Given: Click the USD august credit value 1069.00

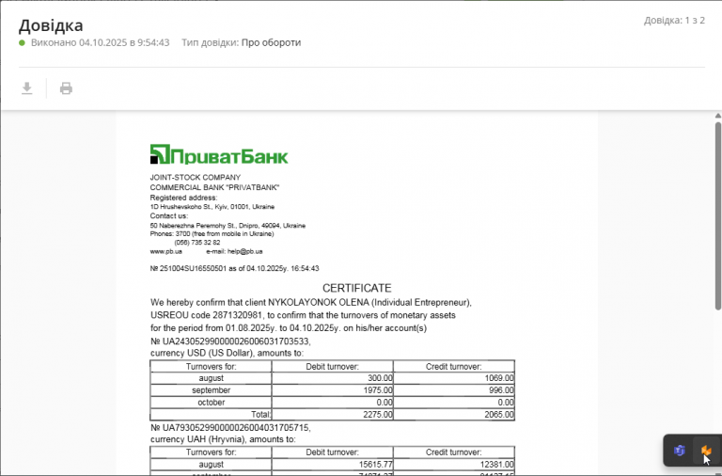Looking at the screenshot, I should tap(499, 378).
